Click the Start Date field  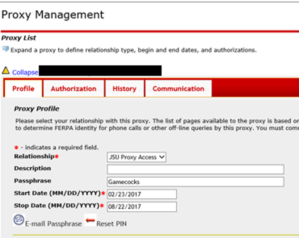142,194
